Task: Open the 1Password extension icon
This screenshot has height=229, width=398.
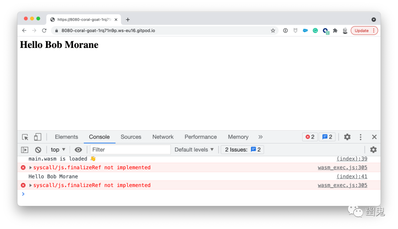Action: point(285,31)
